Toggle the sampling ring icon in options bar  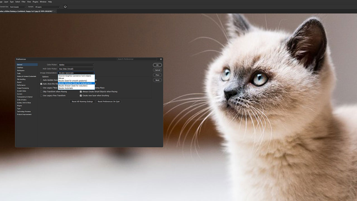click(x=65, y=7)
